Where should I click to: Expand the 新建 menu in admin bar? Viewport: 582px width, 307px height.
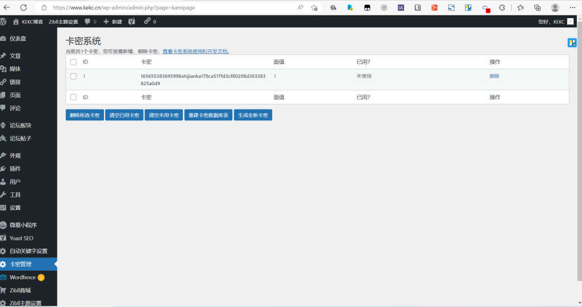[113, 22]
